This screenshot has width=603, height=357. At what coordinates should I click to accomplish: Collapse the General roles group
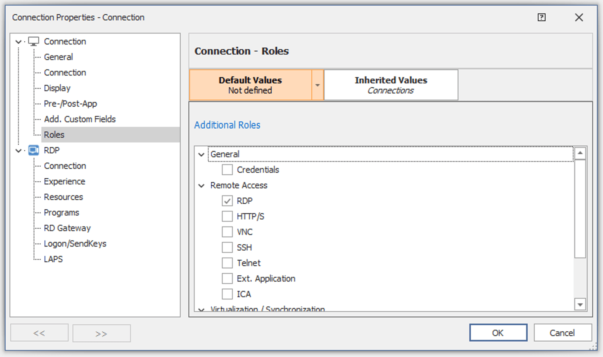click(201, 154)
